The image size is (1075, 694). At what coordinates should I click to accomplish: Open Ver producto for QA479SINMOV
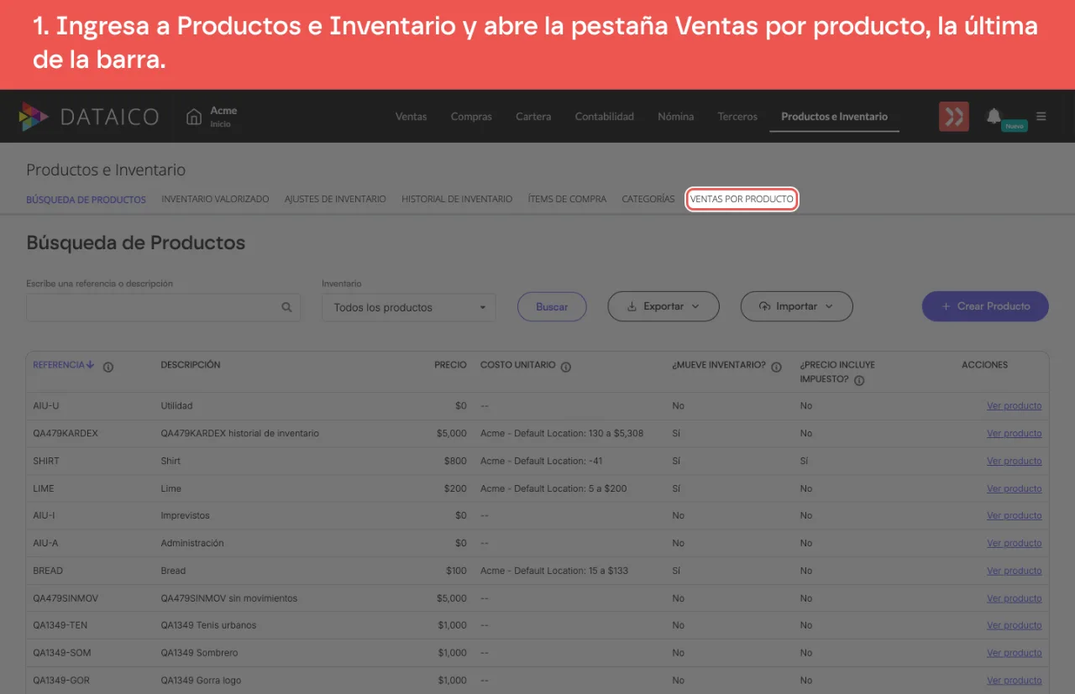click(1014, 599)
